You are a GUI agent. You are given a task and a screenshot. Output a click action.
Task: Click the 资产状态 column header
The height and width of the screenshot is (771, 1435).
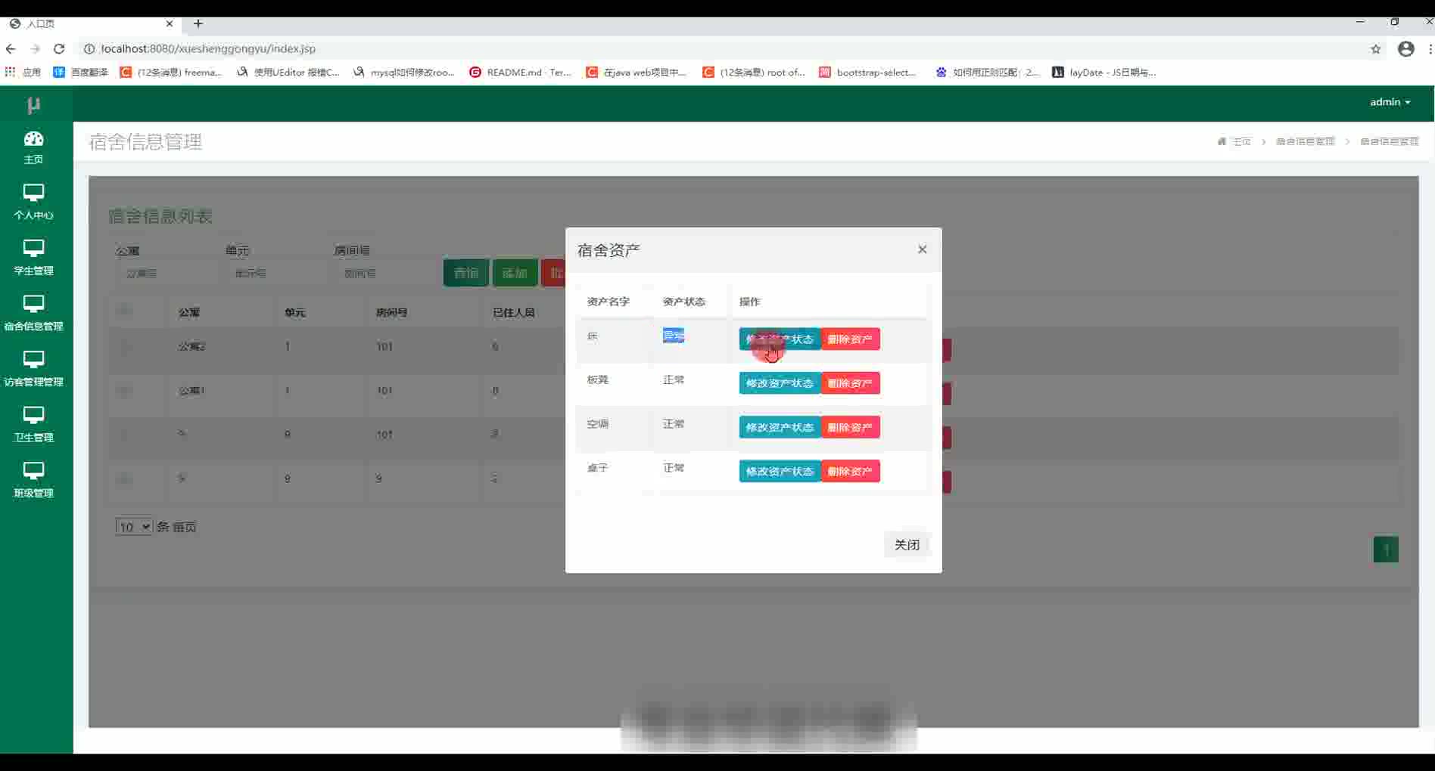[684, 302]
